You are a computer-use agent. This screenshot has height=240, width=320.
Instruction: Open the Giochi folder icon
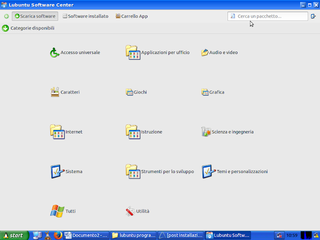click(129, 92)
